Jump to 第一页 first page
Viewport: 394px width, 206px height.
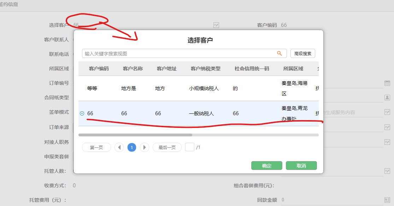[96, 147]
